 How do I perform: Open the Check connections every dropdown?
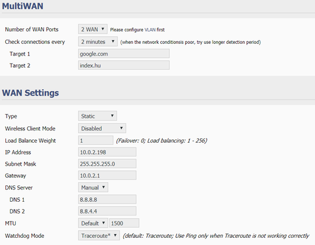tap(98, 41)
